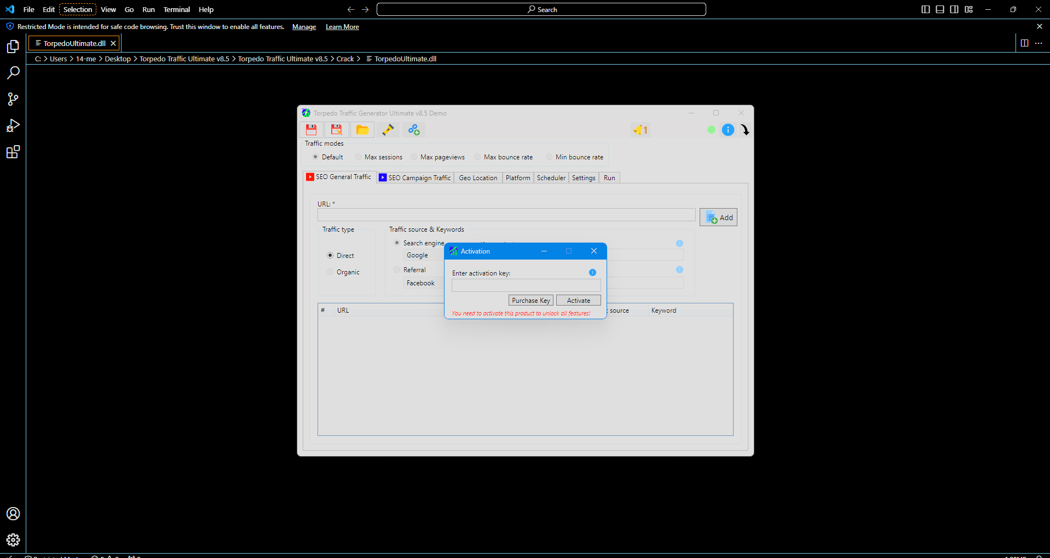Click the activation key input field
This screenshot has height=558, width=1050.
click(x=526, y=285)
